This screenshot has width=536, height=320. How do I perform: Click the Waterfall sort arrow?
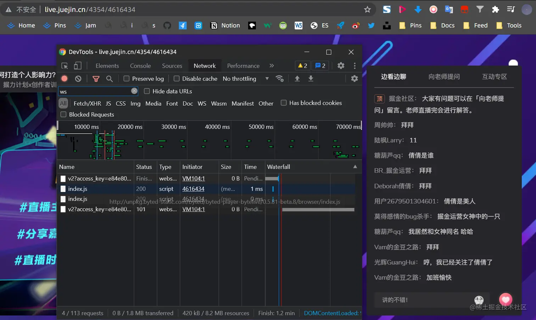pyautogui.click(x=355, y=166)
